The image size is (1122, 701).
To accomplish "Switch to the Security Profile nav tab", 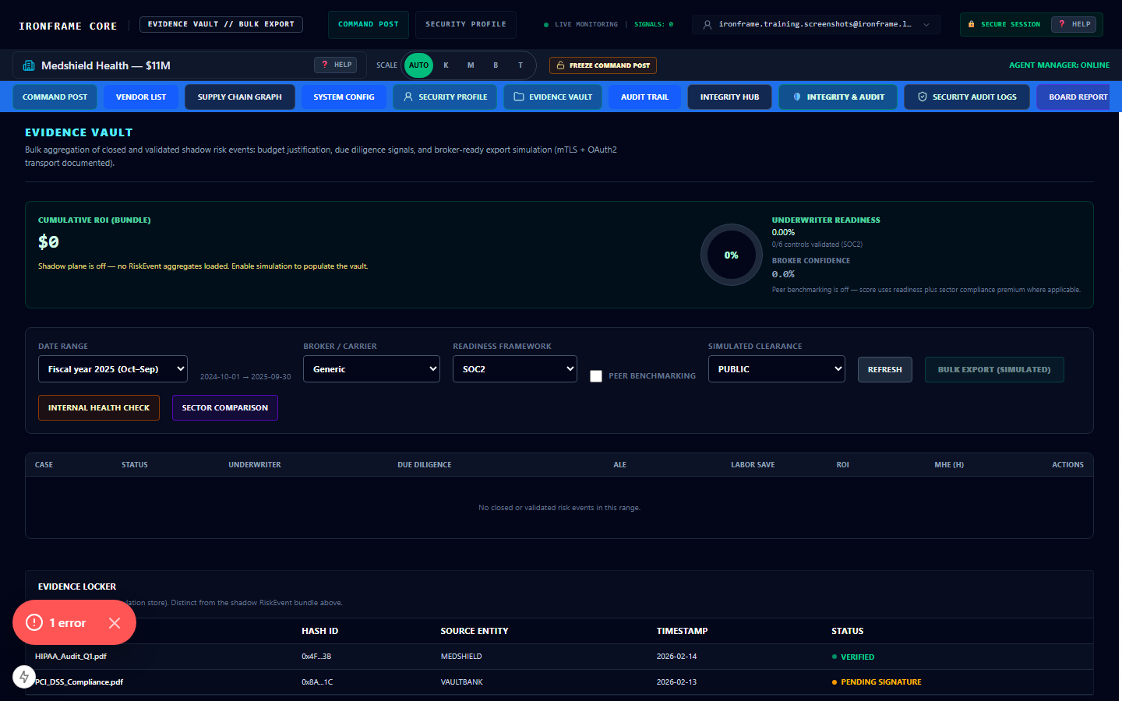I will [445, 97].
